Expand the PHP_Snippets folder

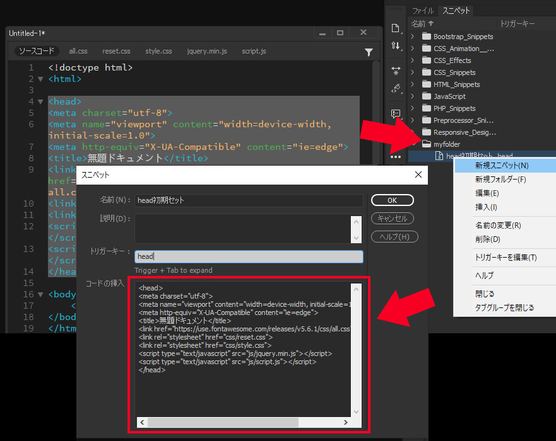click(x=412, y=108)
